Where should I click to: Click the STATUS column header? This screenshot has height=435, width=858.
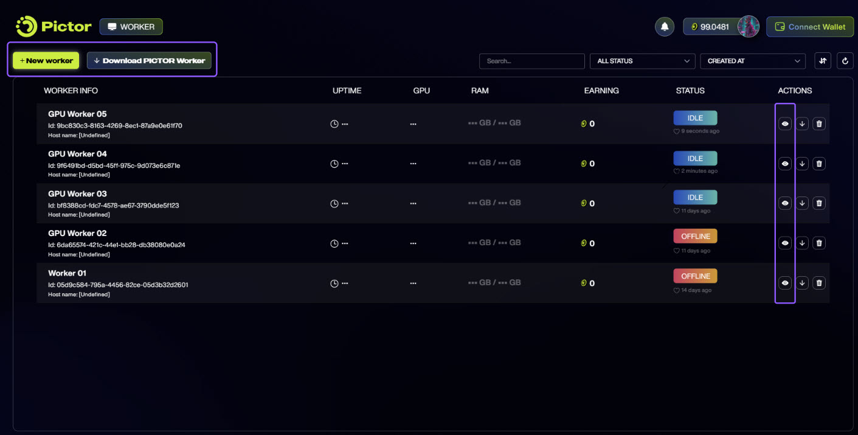(x=690, y=91)
